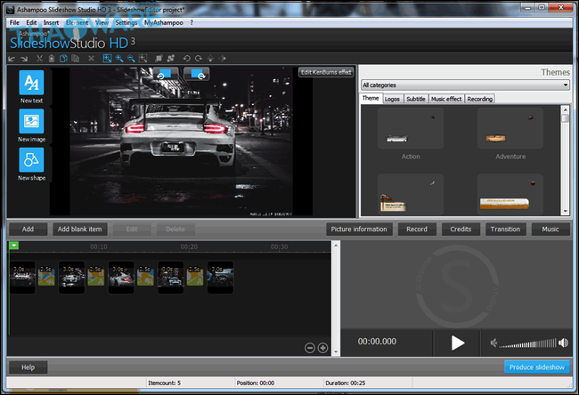Click the zoom in magnifier toolbar icon
579x395 pixels.
[x=119, y=58]
